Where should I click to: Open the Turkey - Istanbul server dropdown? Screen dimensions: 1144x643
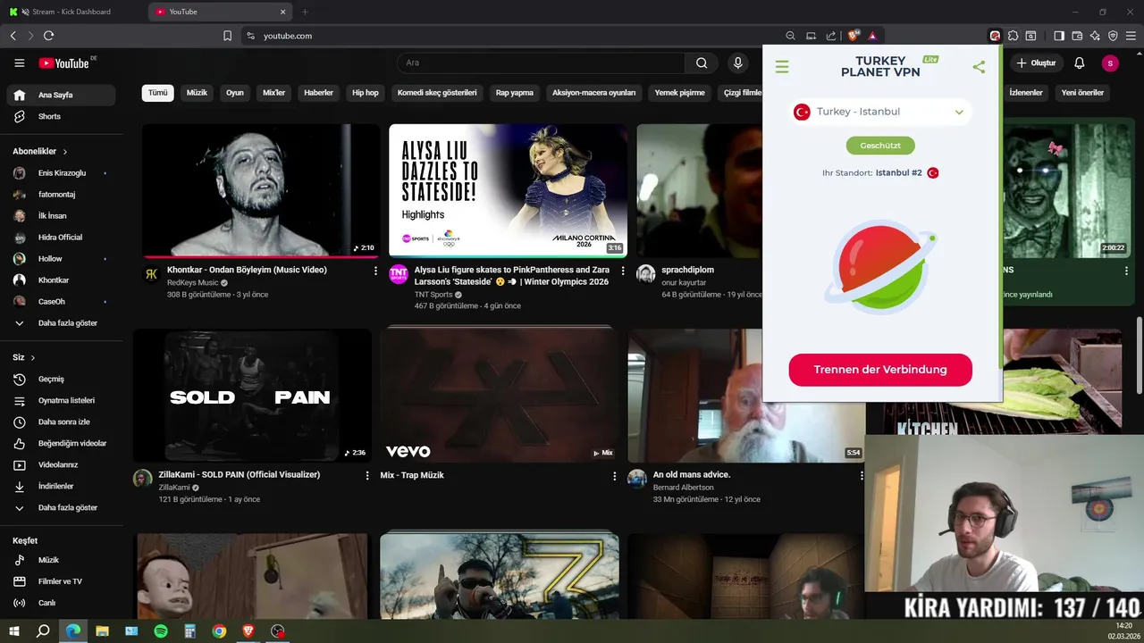click(x=880, y=112)
